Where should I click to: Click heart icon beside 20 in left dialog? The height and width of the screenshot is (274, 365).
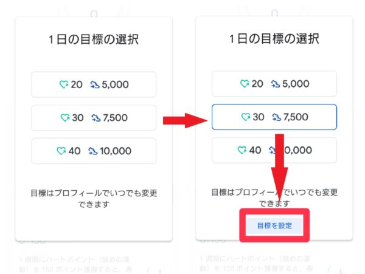coord(63,84)
